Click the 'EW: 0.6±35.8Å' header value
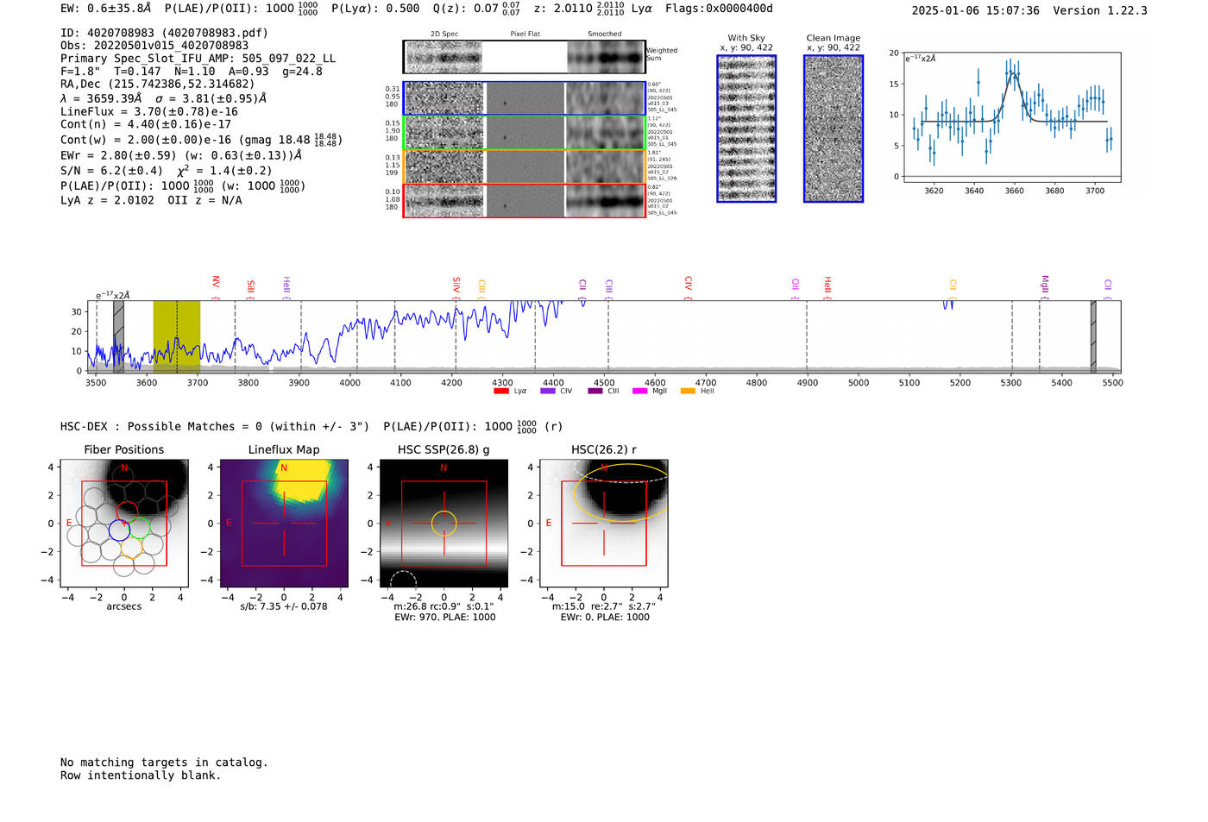 [105, 9]
